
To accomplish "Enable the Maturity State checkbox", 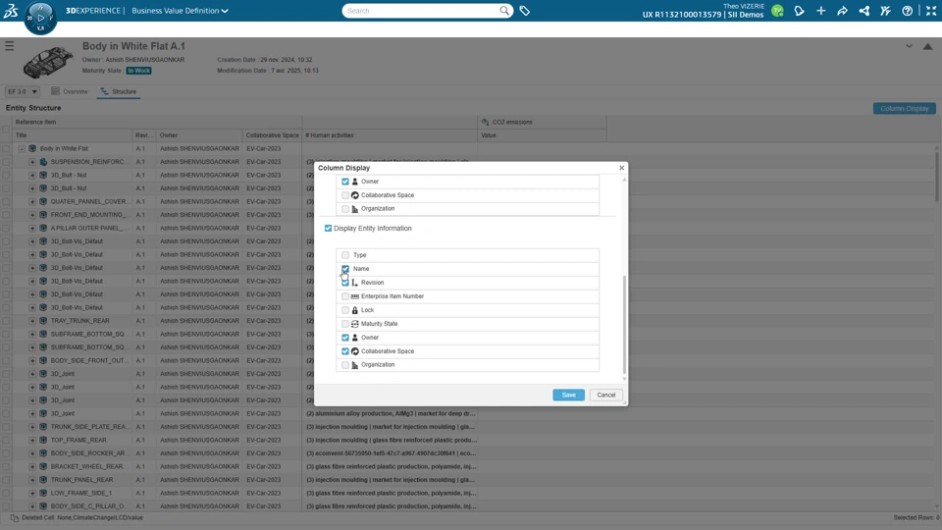I will (x=345, y=324).
